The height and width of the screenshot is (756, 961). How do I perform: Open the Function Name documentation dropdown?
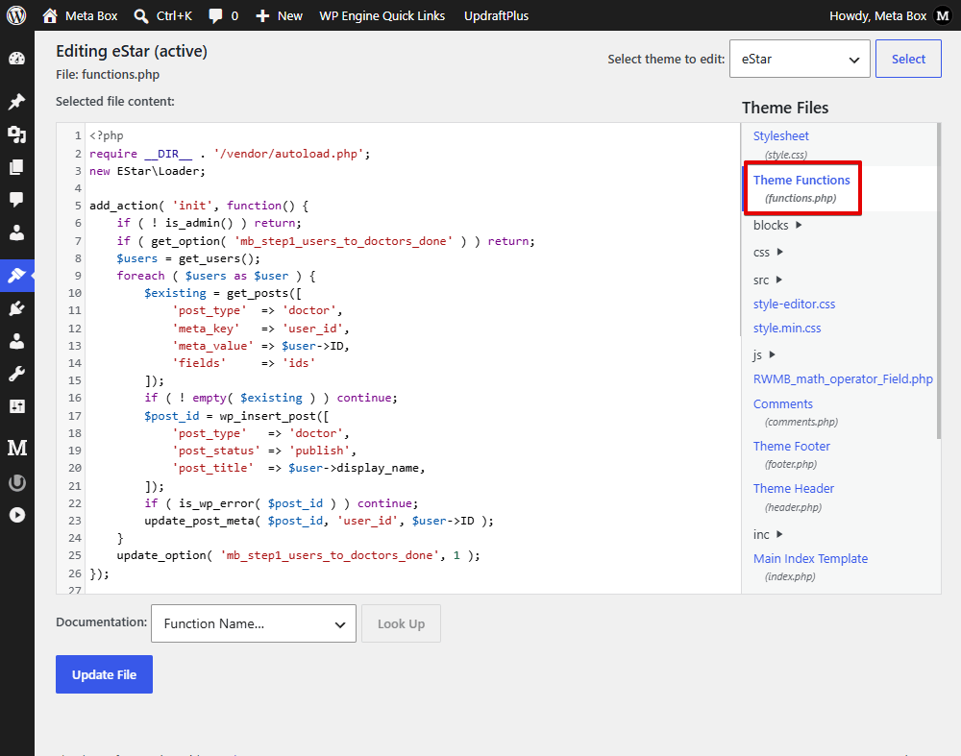254,623
